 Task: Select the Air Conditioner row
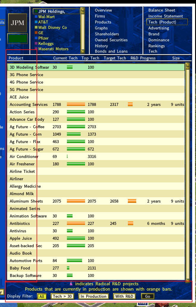[96, 156]
